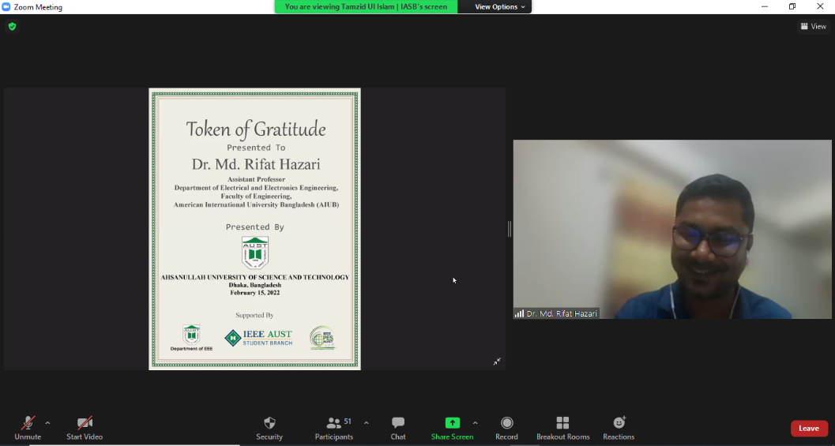This screenshot has width=835, height=446.
Task: Click the screen viewing notification banner
Action: click(x=366, y=7)
